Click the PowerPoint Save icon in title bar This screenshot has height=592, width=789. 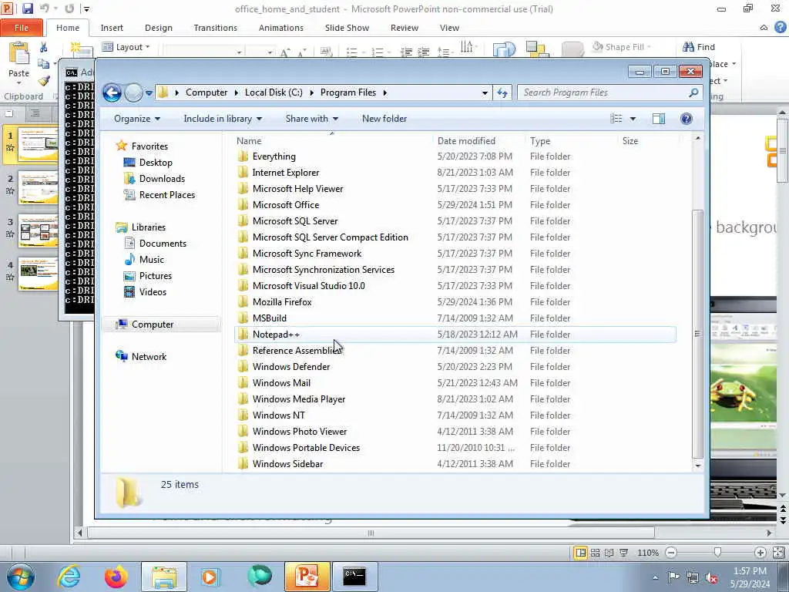(x=27, y=8)
